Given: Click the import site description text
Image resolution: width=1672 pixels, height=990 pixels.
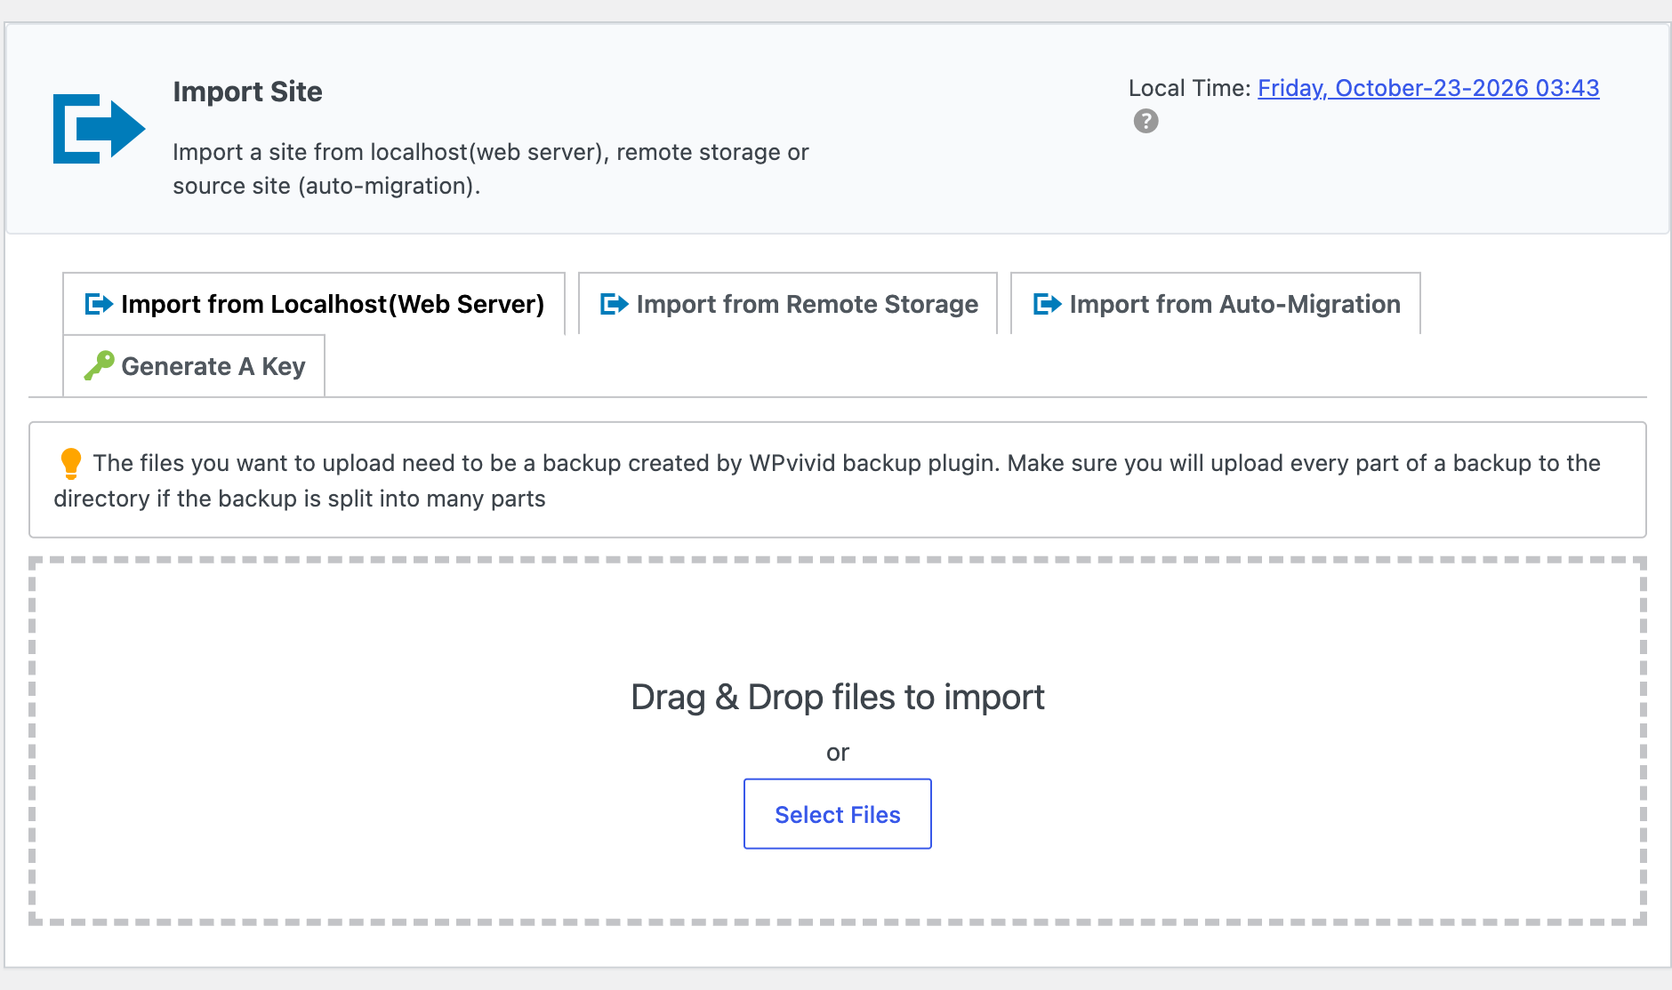Looking at the screenshot, I should point(490,169).
